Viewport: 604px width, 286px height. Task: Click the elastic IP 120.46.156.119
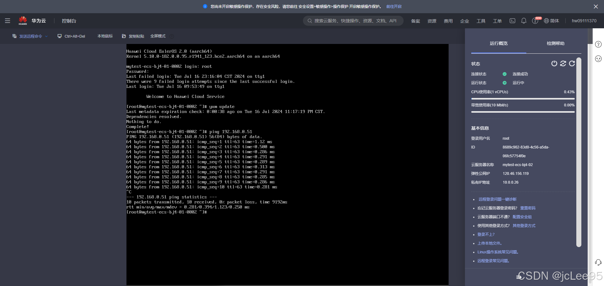pos(516,174)
